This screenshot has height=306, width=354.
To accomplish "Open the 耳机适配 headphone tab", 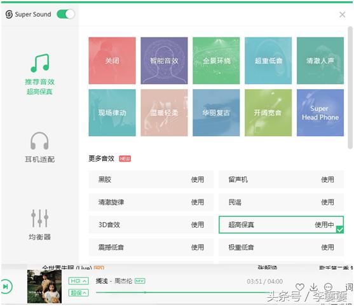I will (40, 148).
